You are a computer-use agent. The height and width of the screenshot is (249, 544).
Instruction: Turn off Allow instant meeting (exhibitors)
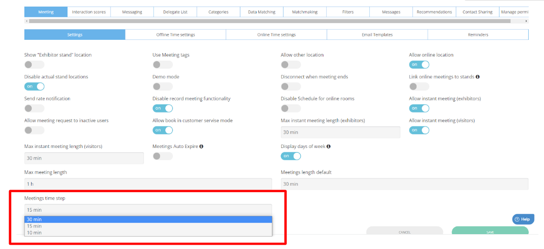[419, 108]
